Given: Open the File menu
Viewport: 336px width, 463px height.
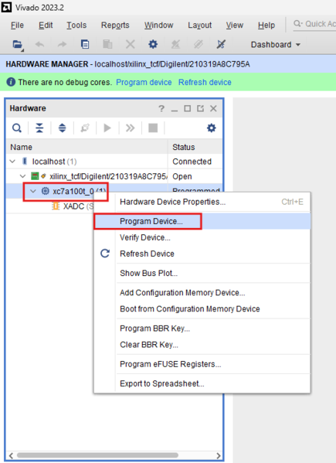Looking at the screenshot, I should 17,25.
